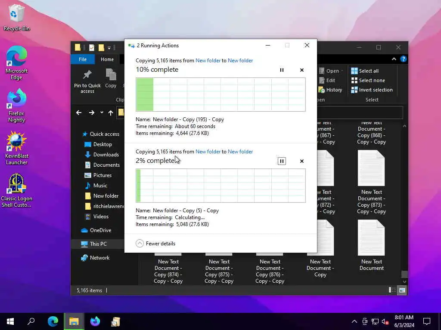Open Desktop in navigation pane

click(x=98, y=144)
